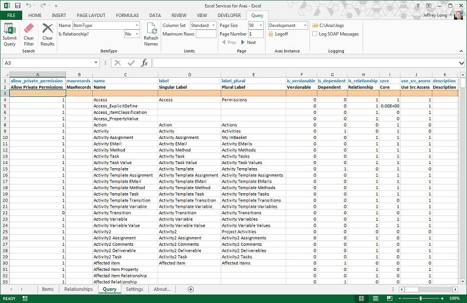Click the Undo arrow icon
The height and width of the screenshot is (303, 467).
click(28, 5)
